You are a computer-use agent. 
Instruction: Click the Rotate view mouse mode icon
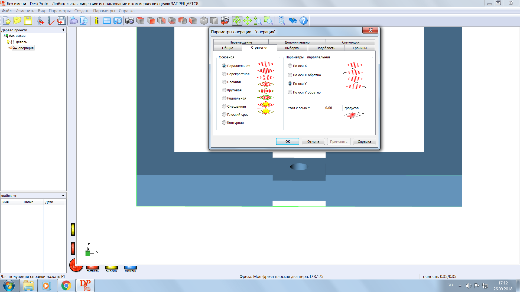click(x=237, y=21)
